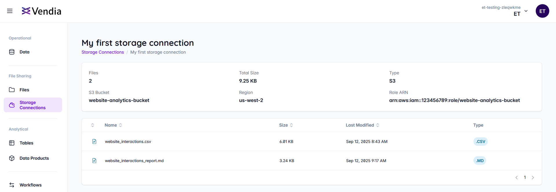This screenshot has width=556, height=192.
Task: Expand the et-testing account dropdown chevron
Action: (526, 11)
